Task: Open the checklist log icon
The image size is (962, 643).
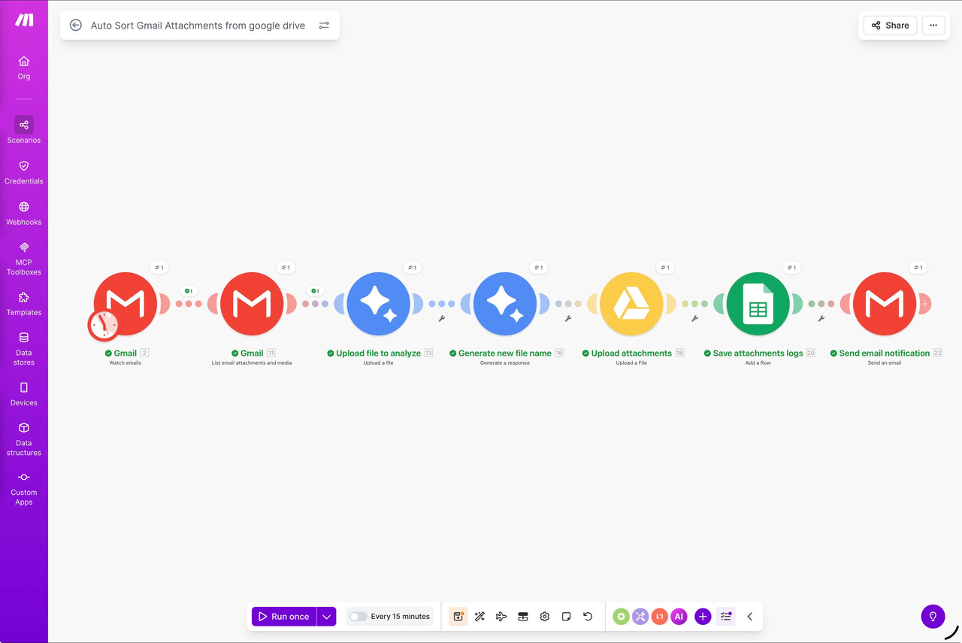Action: point(726,617)
